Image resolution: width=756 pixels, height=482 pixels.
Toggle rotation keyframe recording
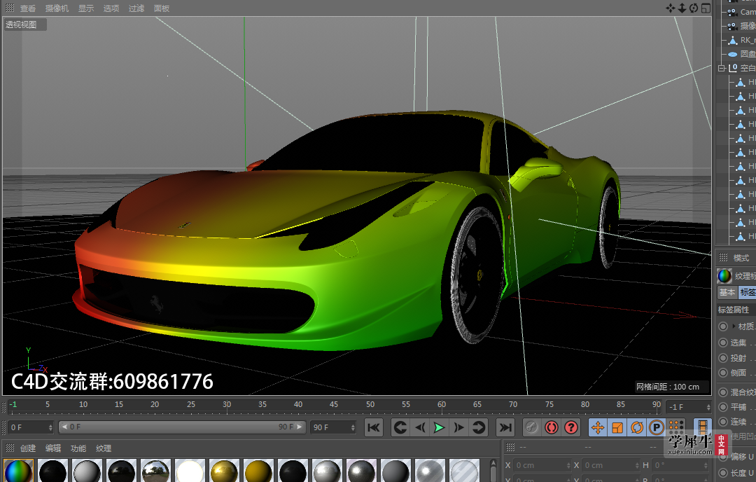pos(637,427)
